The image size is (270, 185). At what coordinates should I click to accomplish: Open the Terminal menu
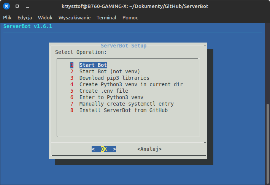106,18
